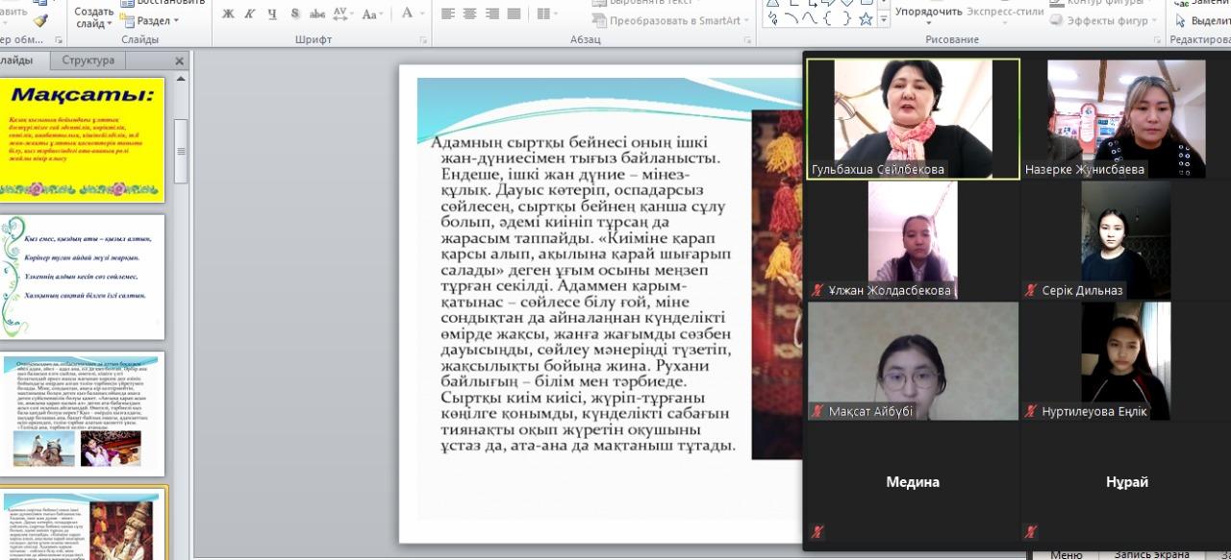
Task: Apply italic with the К button
Action: pos(250,14)
